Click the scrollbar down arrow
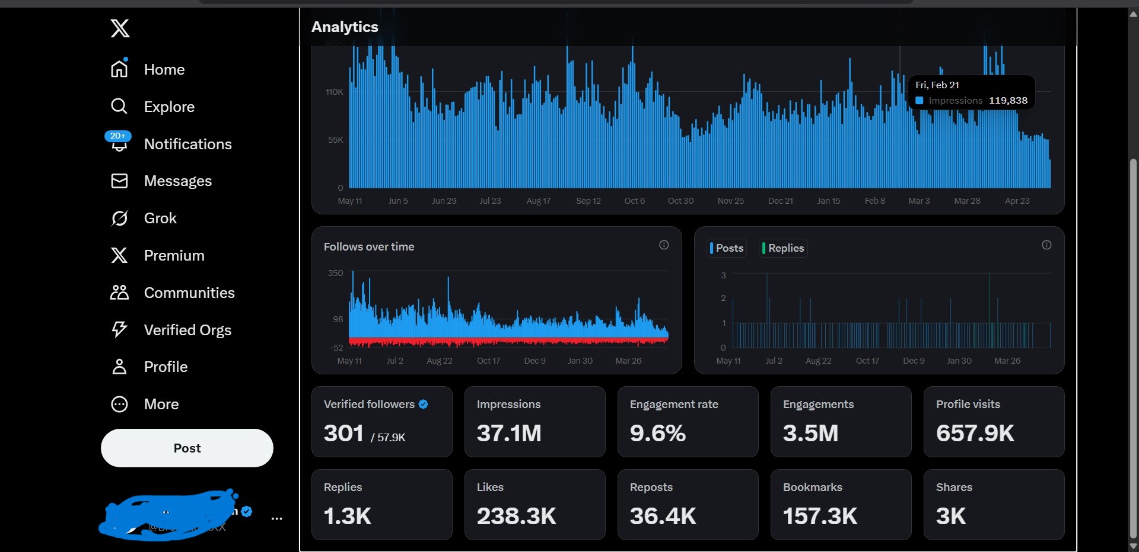1139x552 pixels. [x=1133, y=546]
